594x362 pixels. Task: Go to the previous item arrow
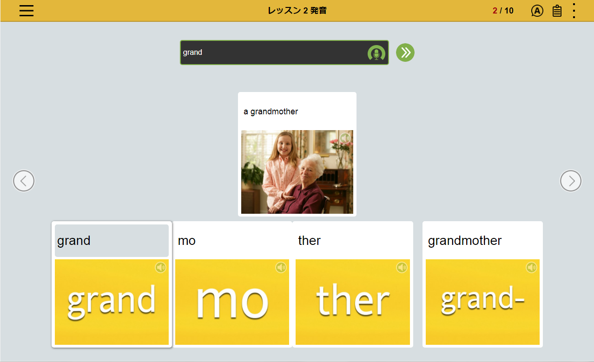click(x=24, y=181)
